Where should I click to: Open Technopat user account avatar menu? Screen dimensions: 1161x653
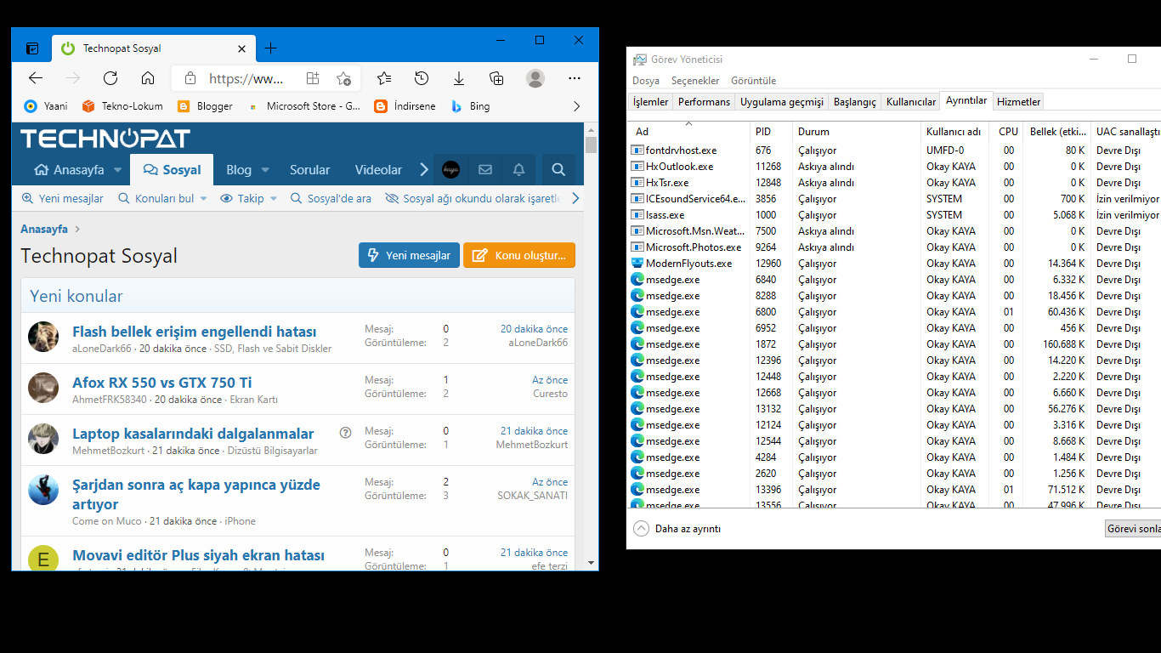[450, 170]
